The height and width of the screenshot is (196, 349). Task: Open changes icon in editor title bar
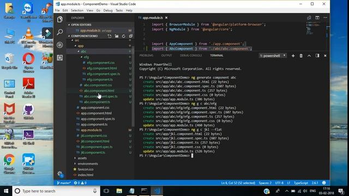pos(309,17)
